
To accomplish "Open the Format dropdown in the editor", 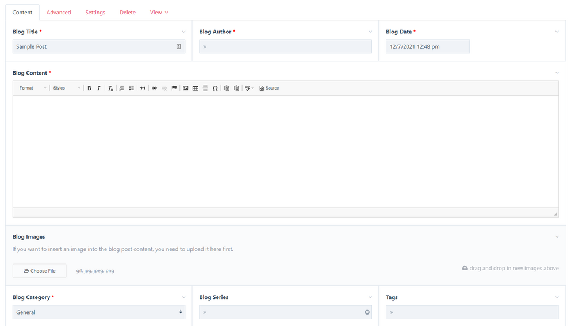I will [x=32, y=88].
